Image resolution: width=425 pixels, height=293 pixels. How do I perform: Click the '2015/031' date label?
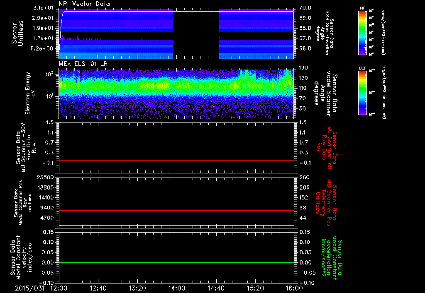29,288
